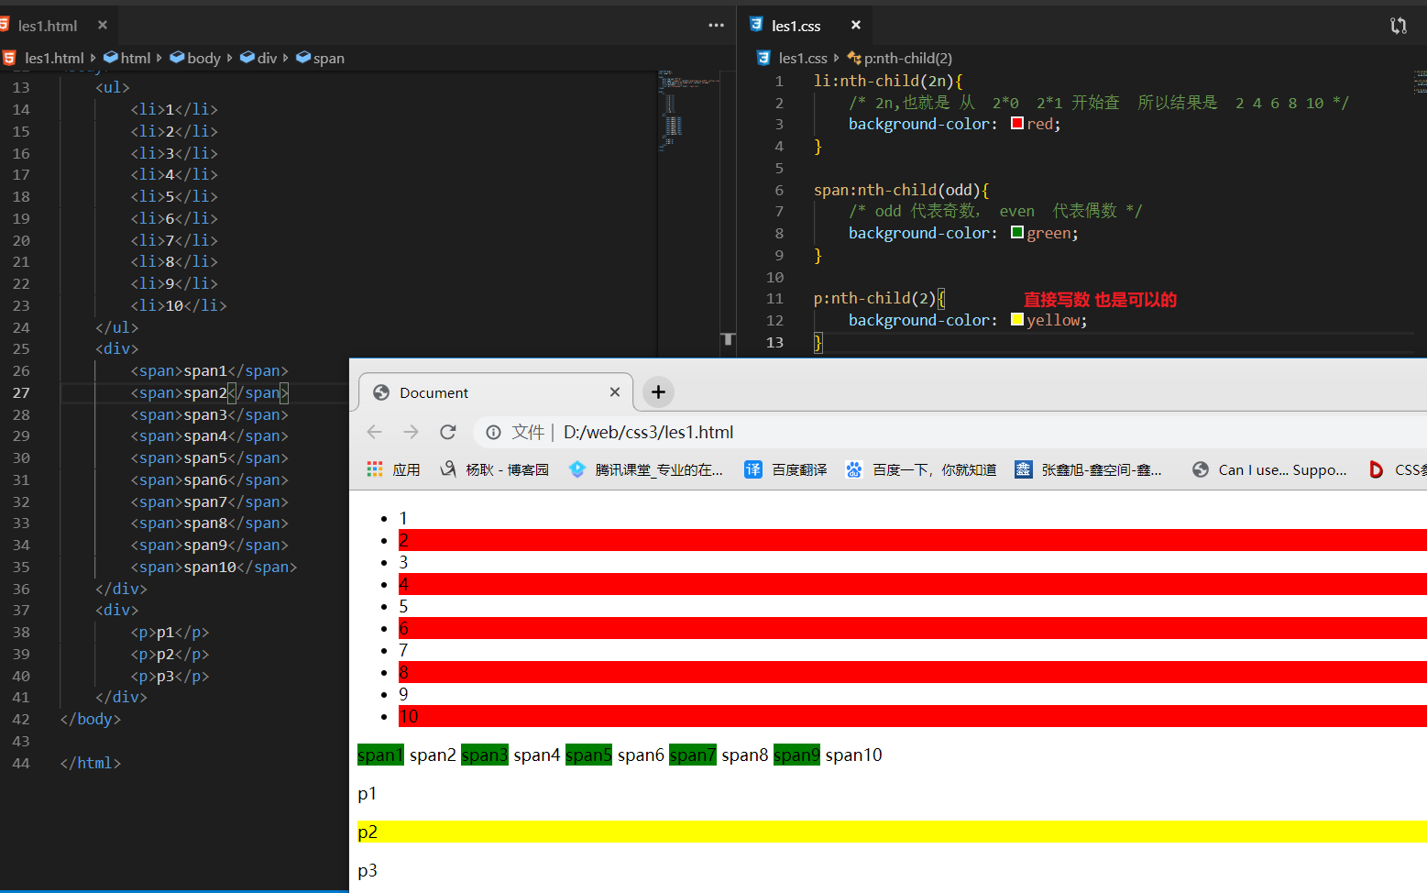The width and height of the screenshot is (1427, 893).
Task: Click the body breadcrumb item
Action: [203, 58]
